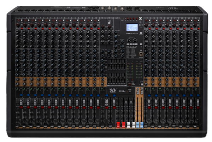
Task: Toggle channel 1 blue button
Action: coord(21,95)
